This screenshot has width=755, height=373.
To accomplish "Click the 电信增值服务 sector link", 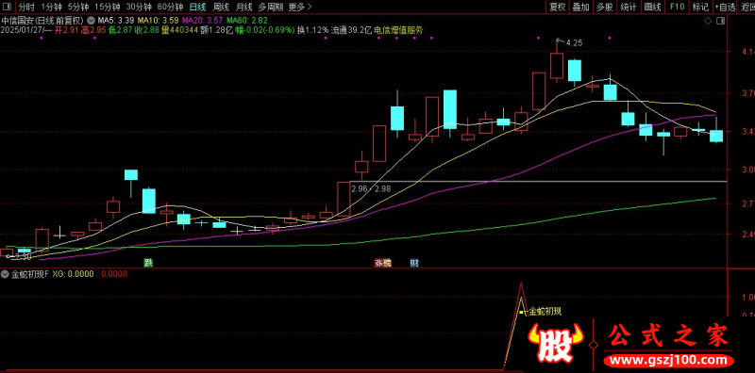I will point(398,30).
